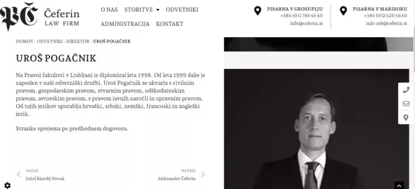The width and height of the screenshot is (415, 189).
Task: Expand the STORITVE dropdown menu
Action: coord(142,10)
